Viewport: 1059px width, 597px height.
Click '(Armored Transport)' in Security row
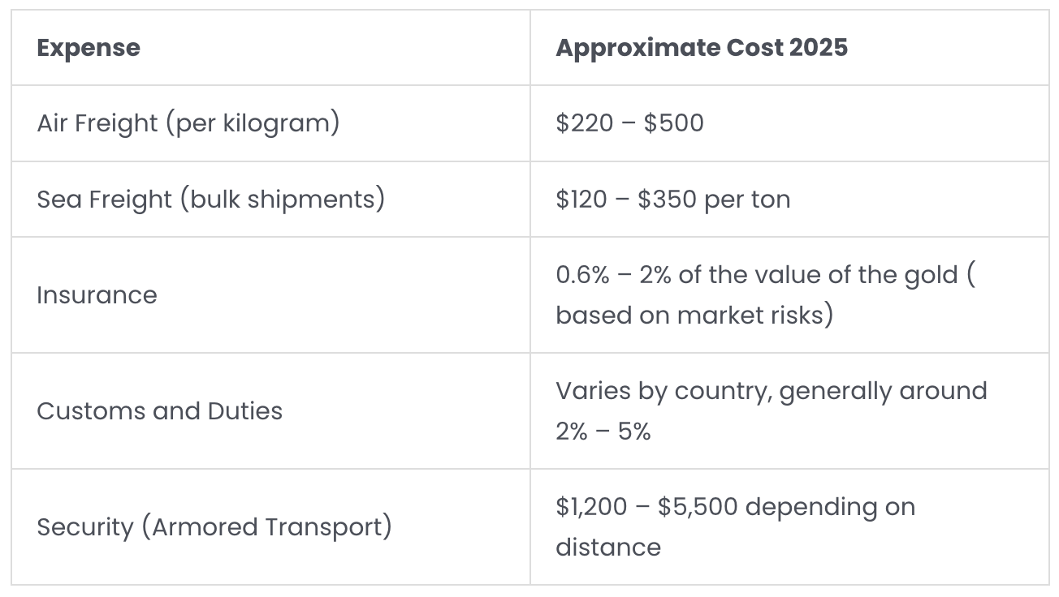point(266,526)
